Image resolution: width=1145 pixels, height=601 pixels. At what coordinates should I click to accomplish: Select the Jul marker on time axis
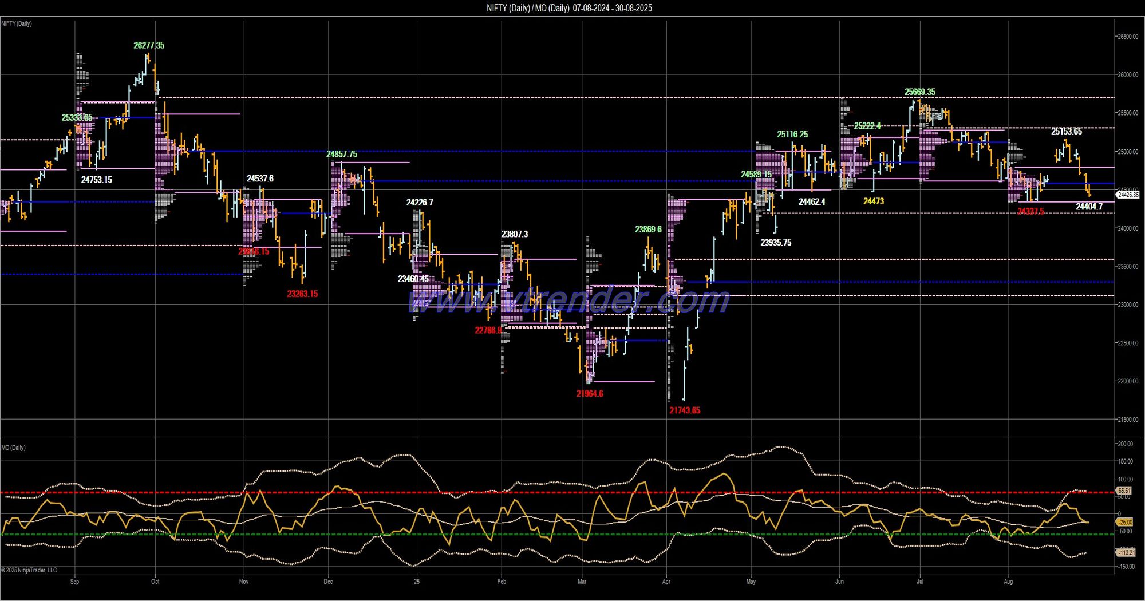click(x=920, y=582)
